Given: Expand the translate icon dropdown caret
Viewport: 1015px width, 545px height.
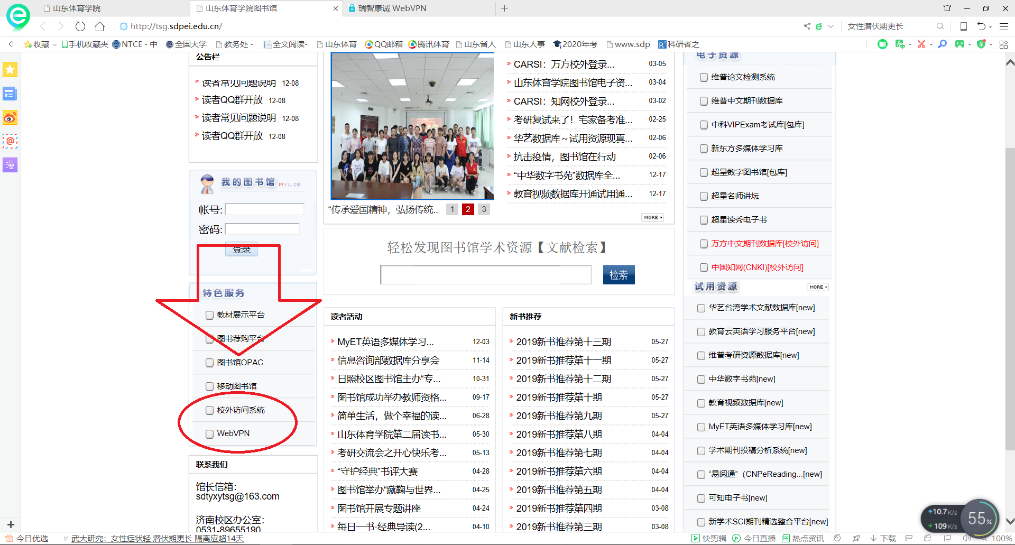Looking at the screenshot, I should [910, 44].
